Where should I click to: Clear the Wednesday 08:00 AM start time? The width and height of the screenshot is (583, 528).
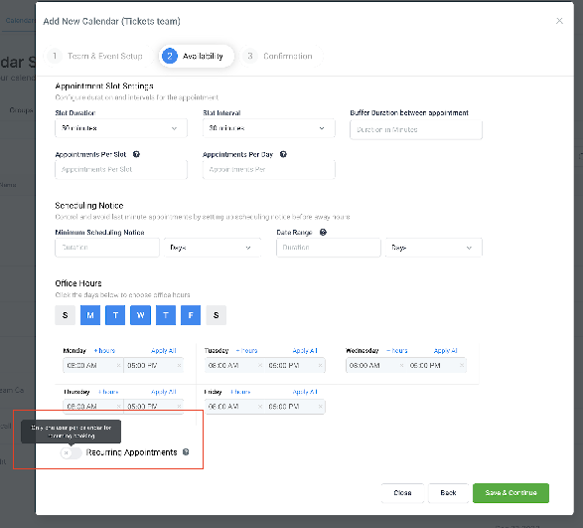click(x=401, y=365)
